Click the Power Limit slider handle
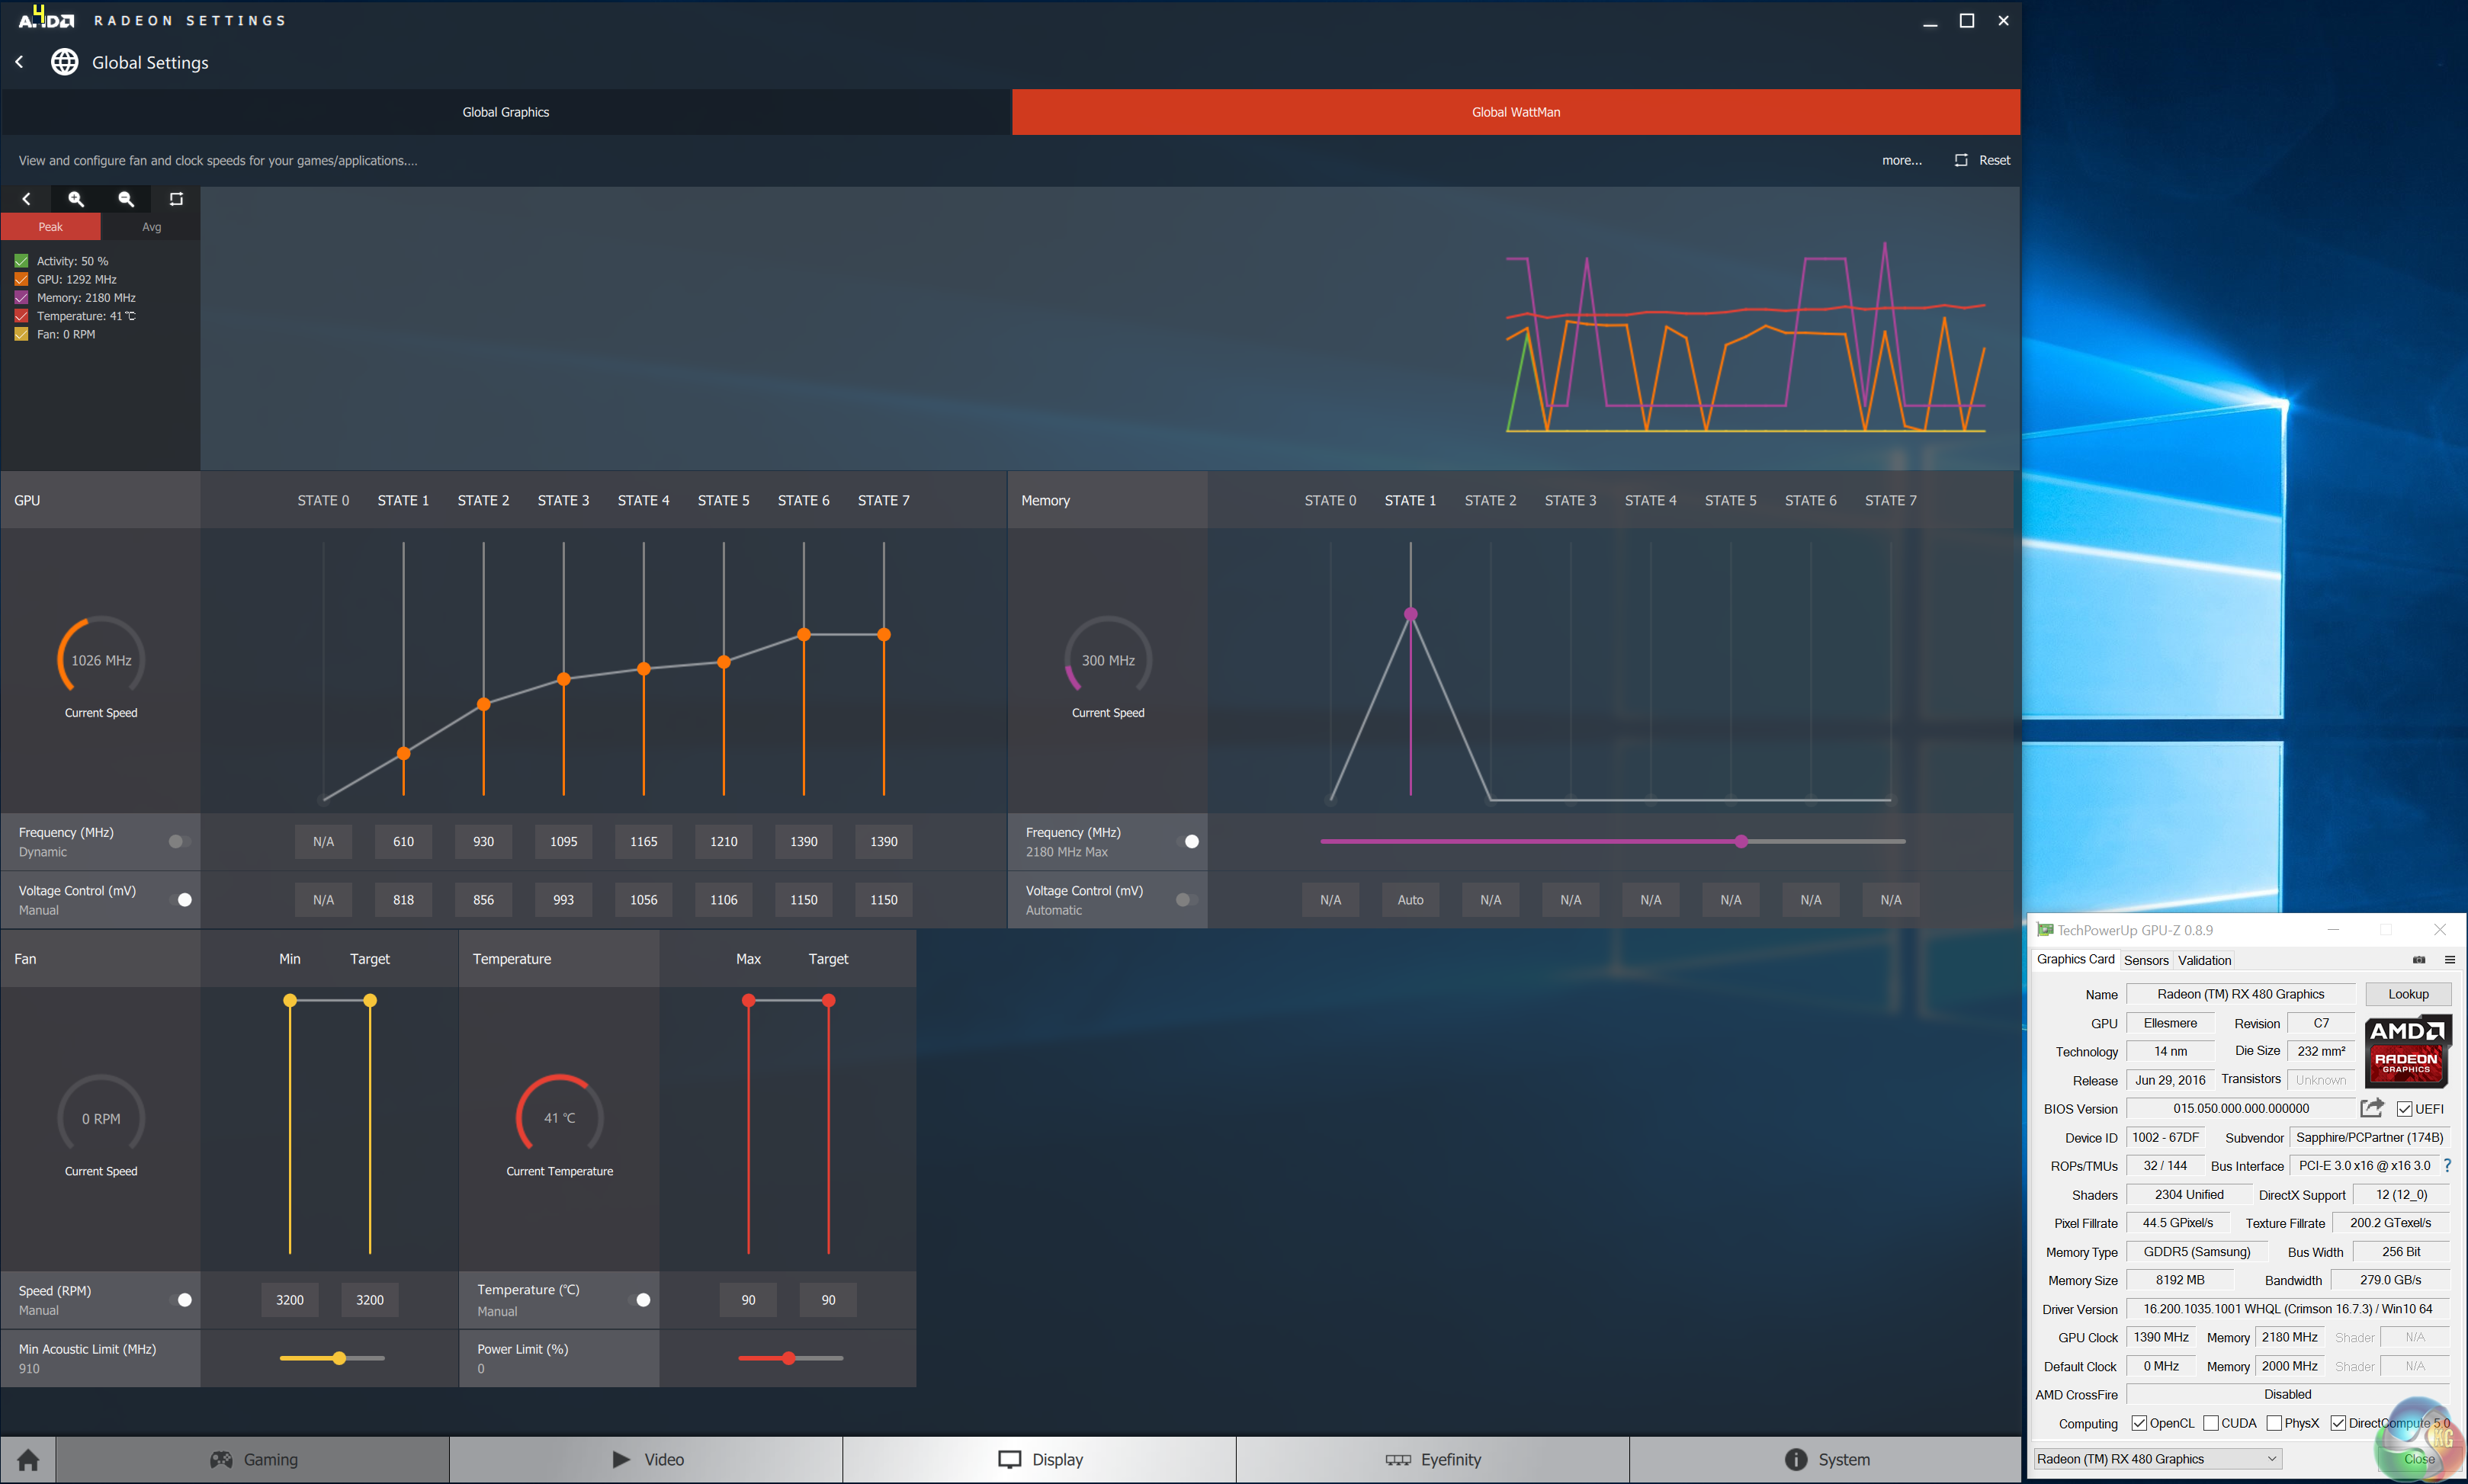The width and height of the screenshot is (2468, 1484). pyautogui.click(x=789, y=1358)
